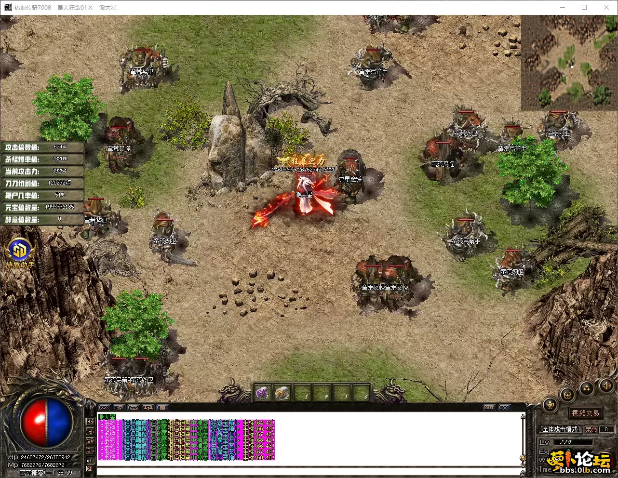
Task: Use the yellow scroll in quick slot 2
Action: click(x=282, y=393)
